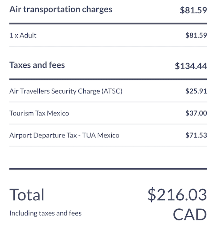Click the Tourism Tax Mexico label

(x=39, y=113)
